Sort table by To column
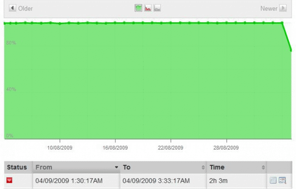296x189 pixels. click(x=163, y=167)
